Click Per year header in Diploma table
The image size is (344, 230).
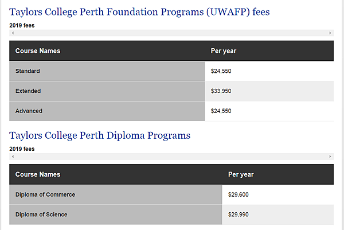point(241,174)
